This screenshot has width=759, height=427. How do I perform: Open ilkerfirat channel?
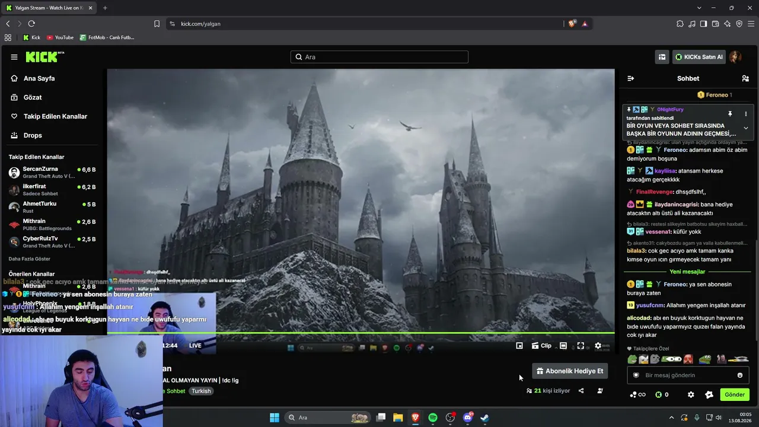click(x=52, y=190)
